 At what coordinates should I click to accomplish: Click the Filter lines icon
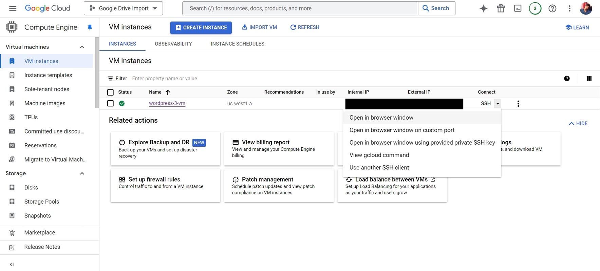pos(110,79)
